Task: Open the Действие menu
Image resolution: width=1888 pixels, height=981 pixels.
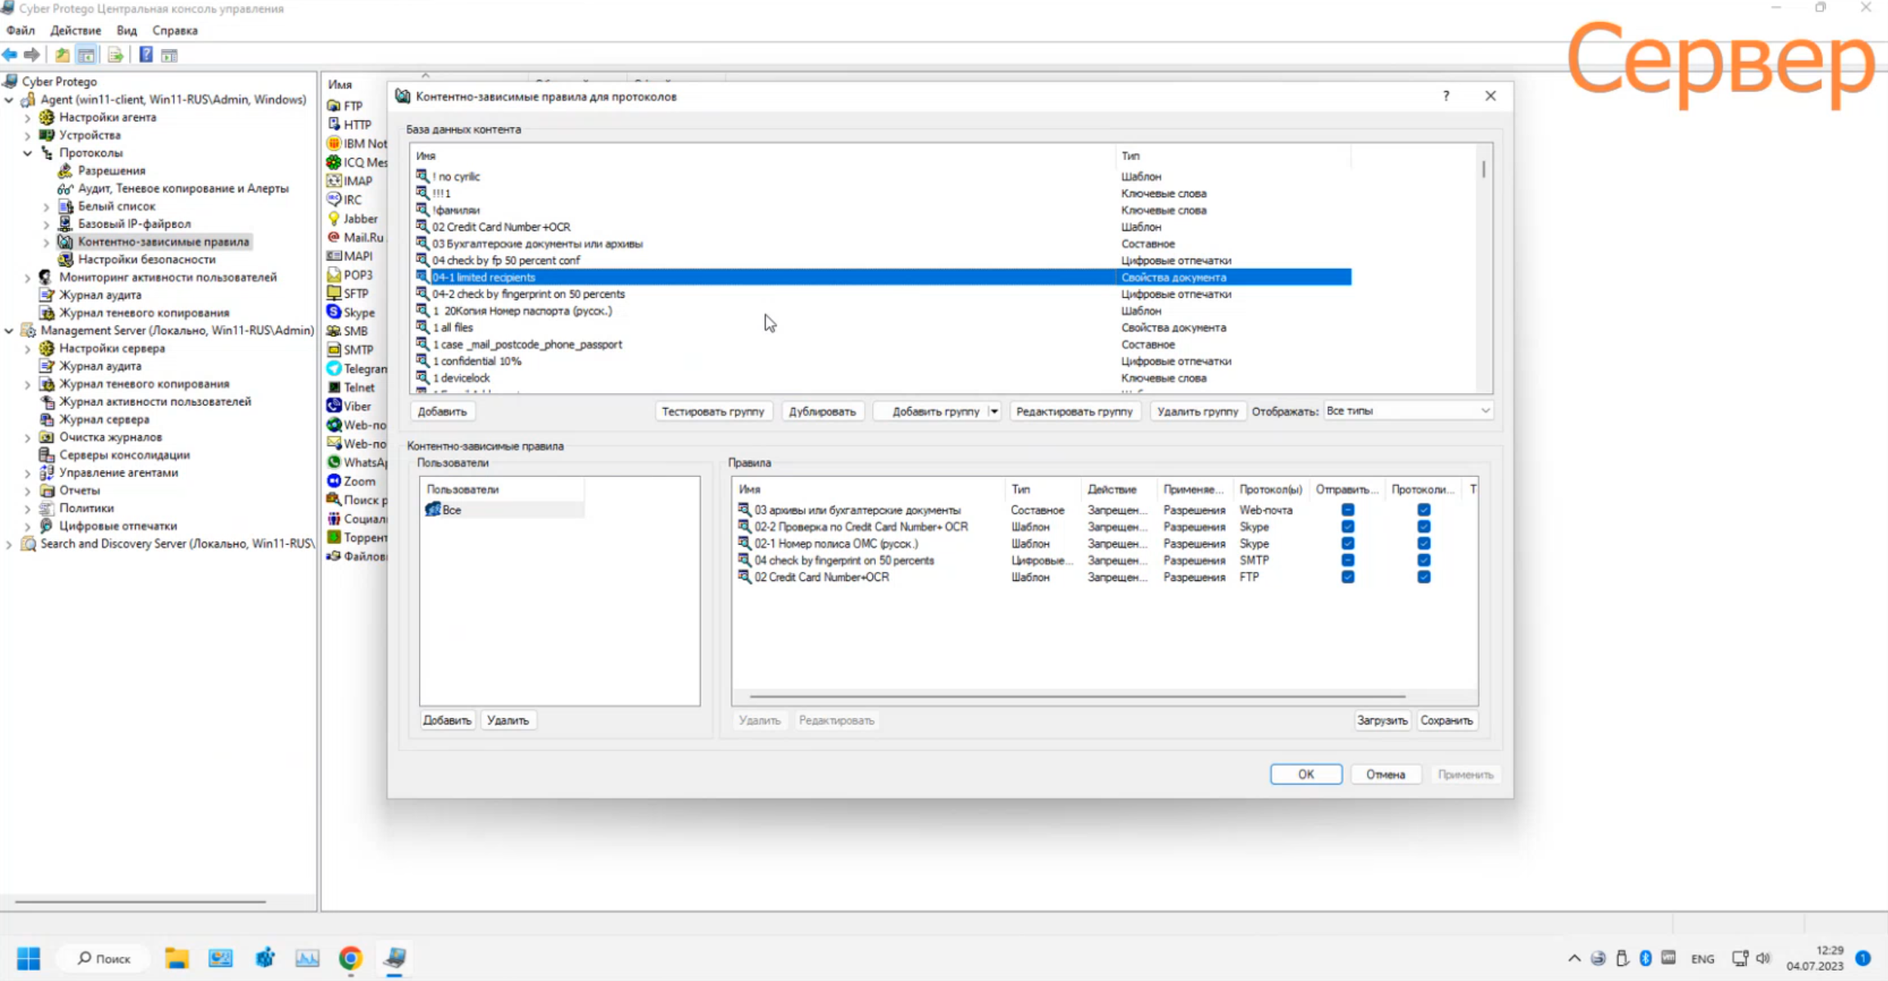Action: [x=76, y=30]
